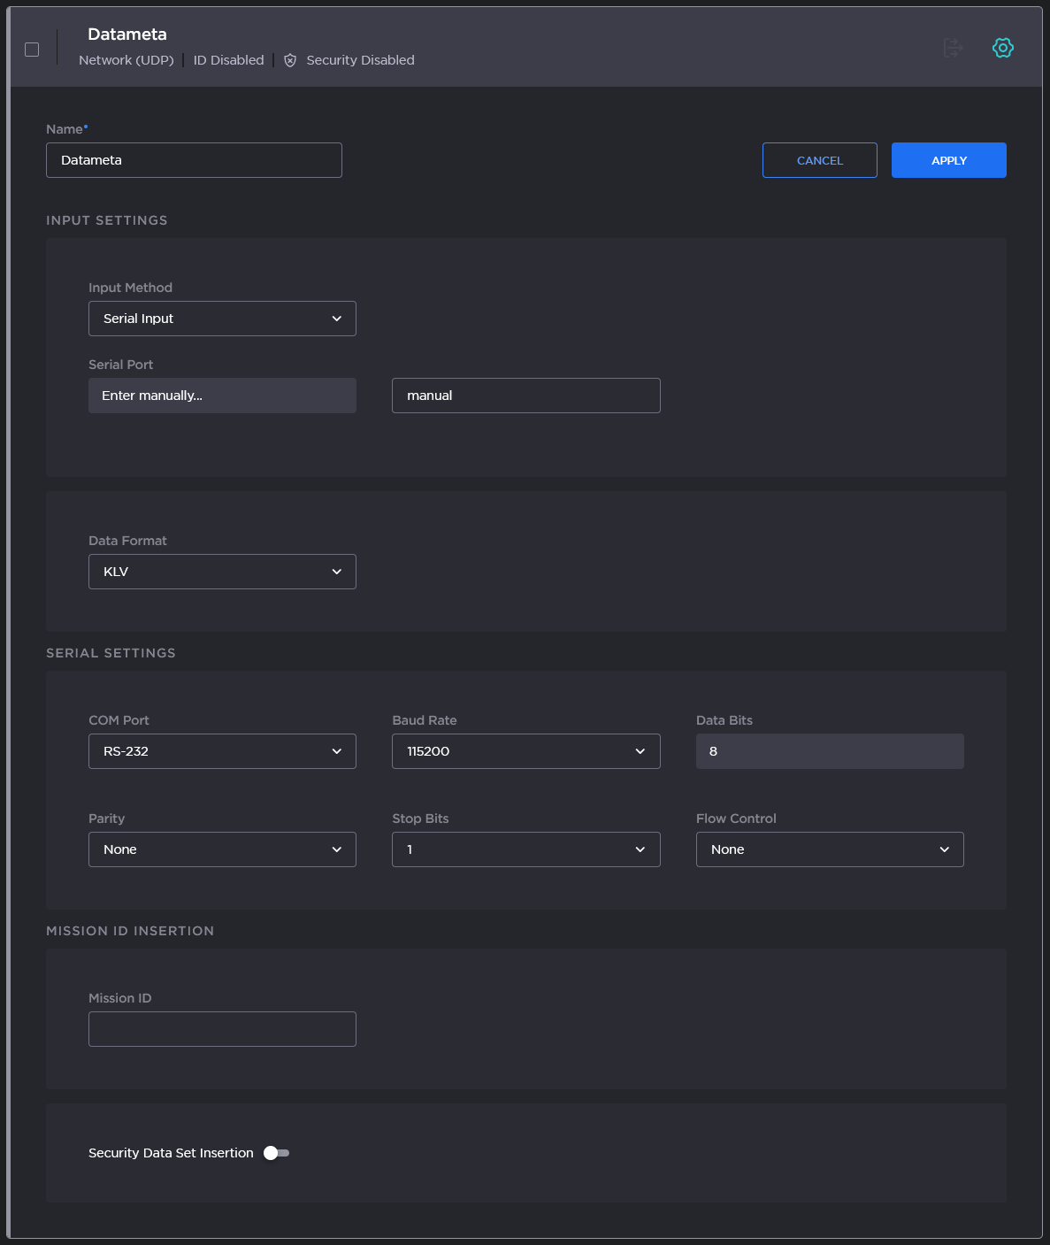The image size is (1050, 1245).
Task: Click the Name input containing Datameta
Action: (194, 160)
